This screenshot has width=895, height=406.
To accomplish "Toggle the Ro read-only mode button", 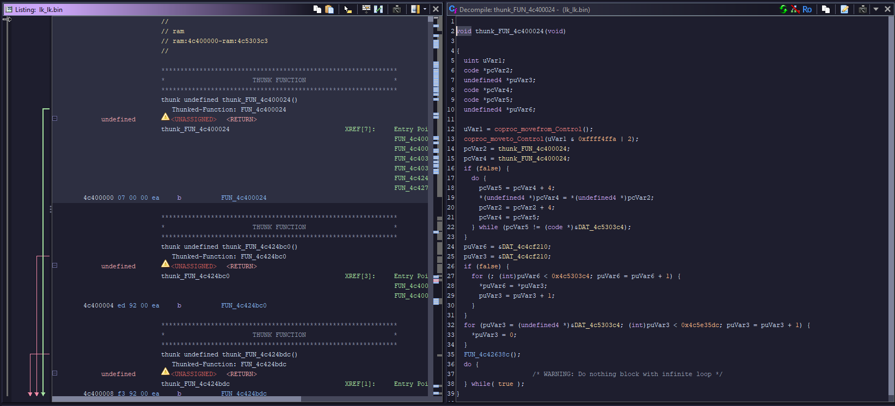I will [807, 9].
